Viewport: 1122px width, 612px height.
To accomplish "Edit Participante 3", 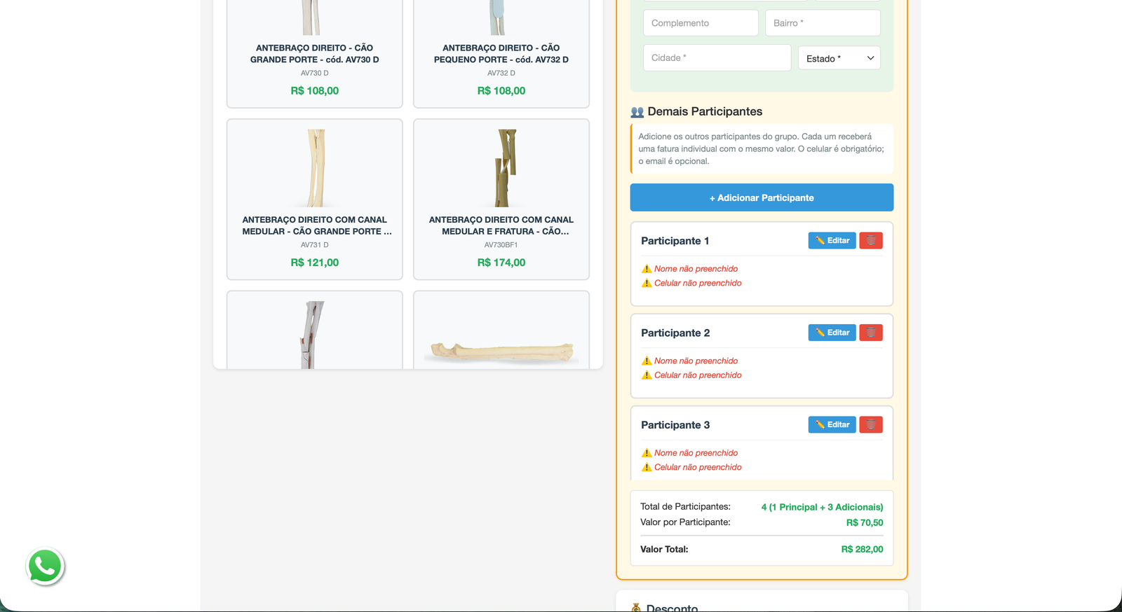I will 832,424.
